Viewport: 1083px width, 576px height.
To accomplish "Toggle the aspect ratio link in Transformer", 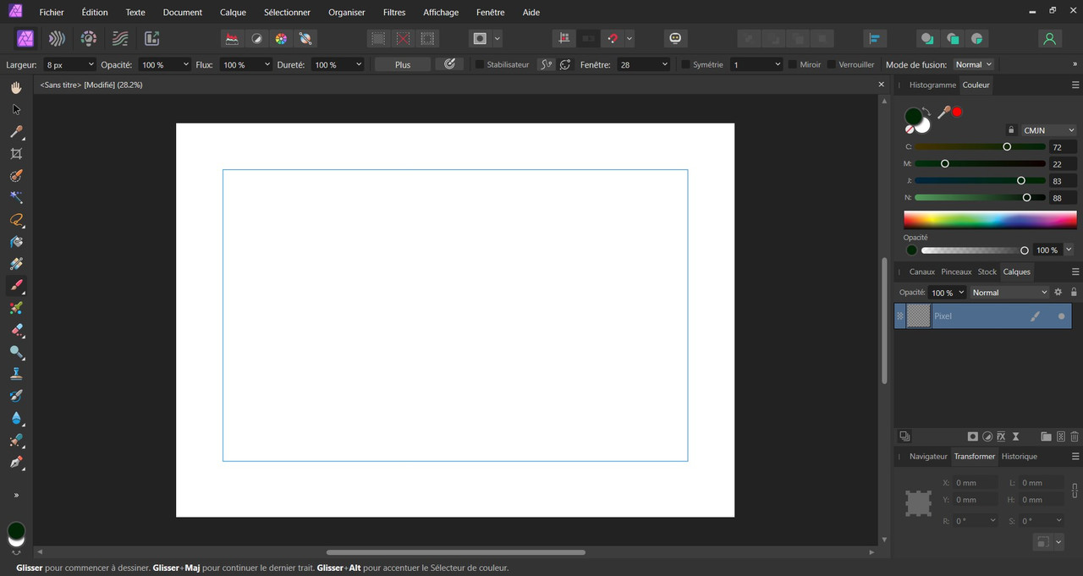I will pyautogui.click(x=1075, y=491).
